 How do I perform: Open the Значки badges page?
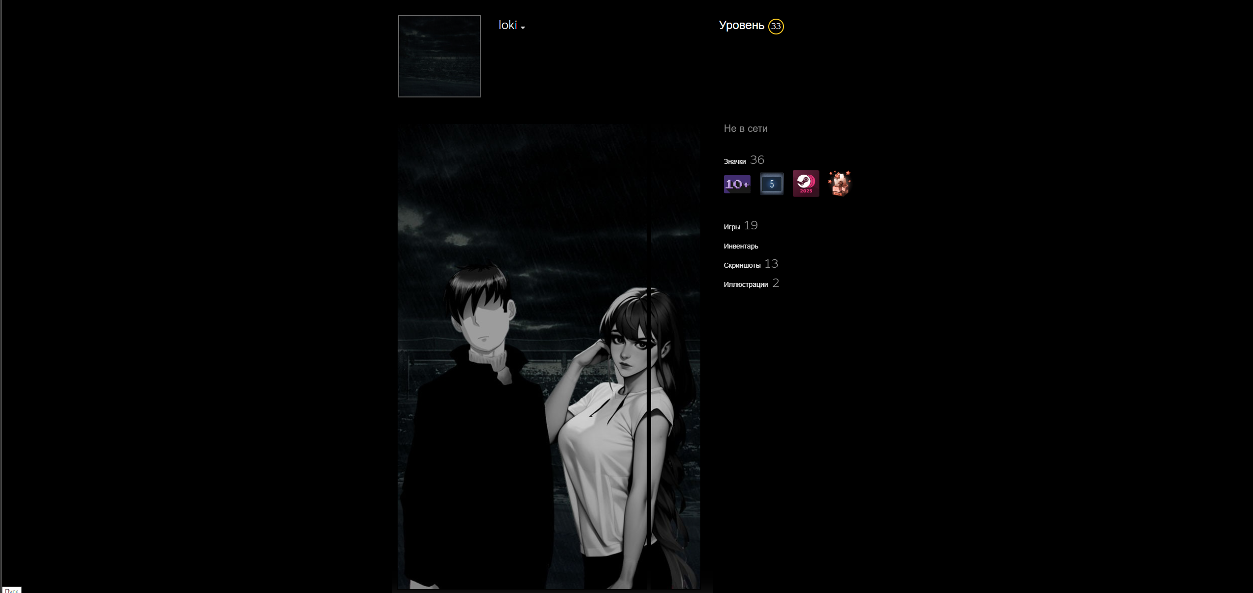click(734, 161)
